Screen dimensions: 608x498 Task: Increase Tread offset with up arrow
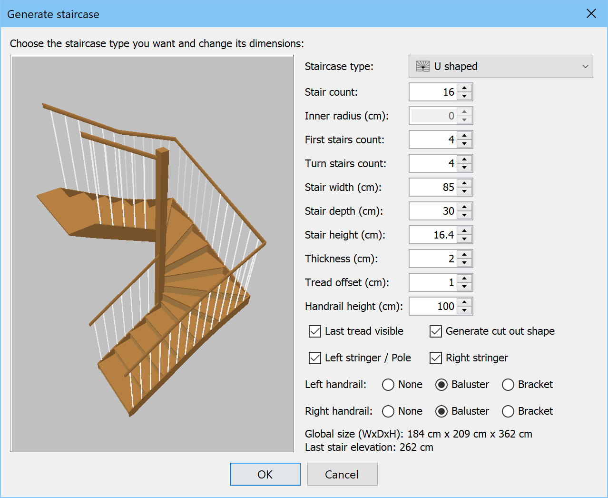pyautogui.click(x=464, y=278)
